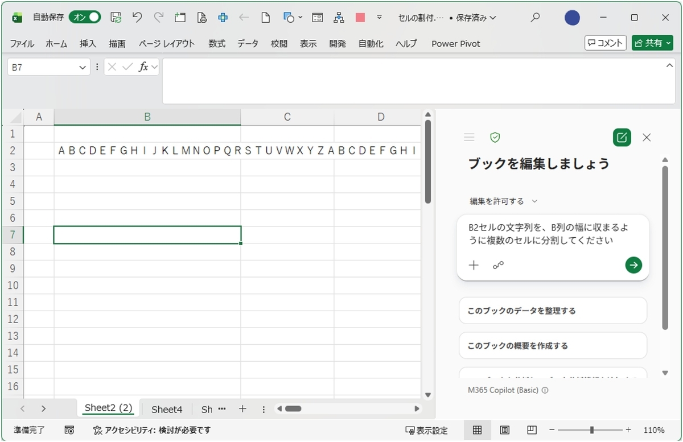The image size is (683, 442).
Task: Send the Copilot prompt with the green arrow
Action: tap(633, 265)
